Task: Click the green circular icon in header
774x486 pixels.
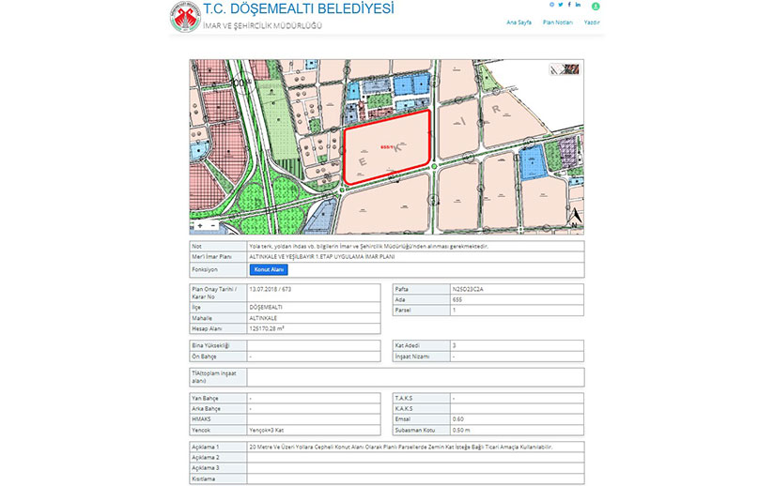Action: (596, 6)
